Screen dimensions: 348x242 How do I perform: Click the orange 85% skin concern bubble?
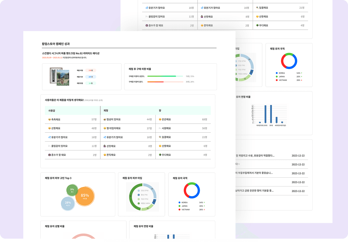point(85,196)
